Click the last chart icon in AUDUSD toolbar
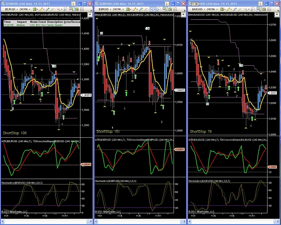This screenshot has height=225, width=281. coord(268,9)
